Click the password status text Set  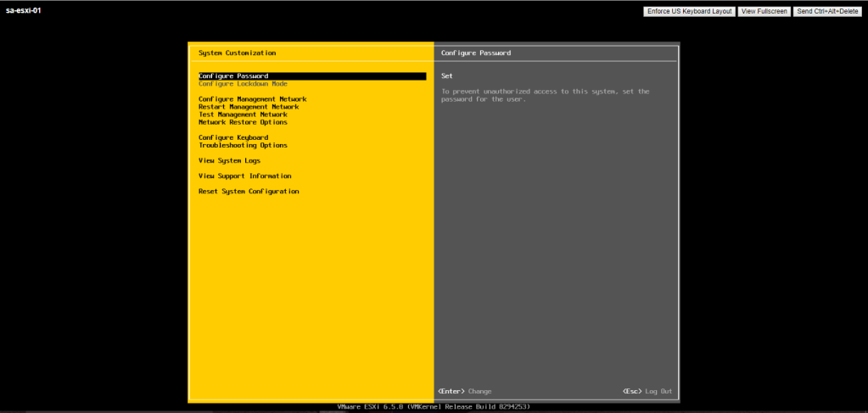pyautogui.click(x=447, y=76)
